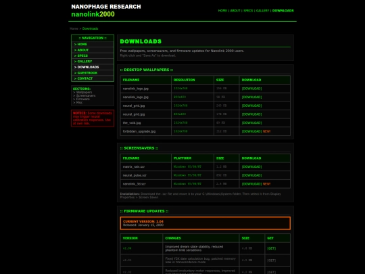The height and width of the screenshot is (274, 365).
Task: Download nanolink_logo.jpg at 1024x768
Action: tap(251, 89)
